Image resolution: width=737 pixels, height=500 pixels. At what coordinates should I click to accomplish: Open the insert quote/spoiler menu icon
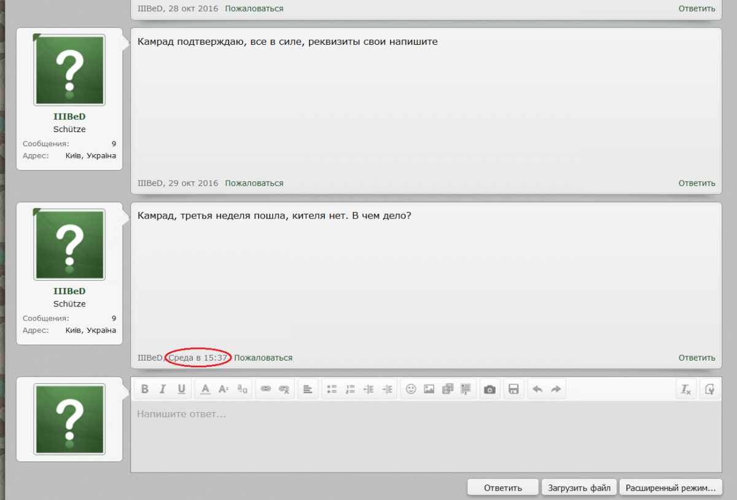(x=466, y=389)
